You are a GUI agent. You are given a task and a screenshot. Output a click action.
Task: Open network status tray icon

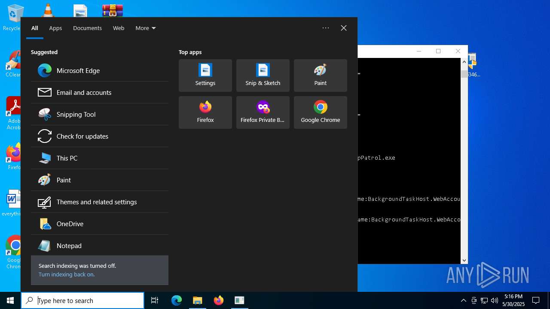[484, 300]
